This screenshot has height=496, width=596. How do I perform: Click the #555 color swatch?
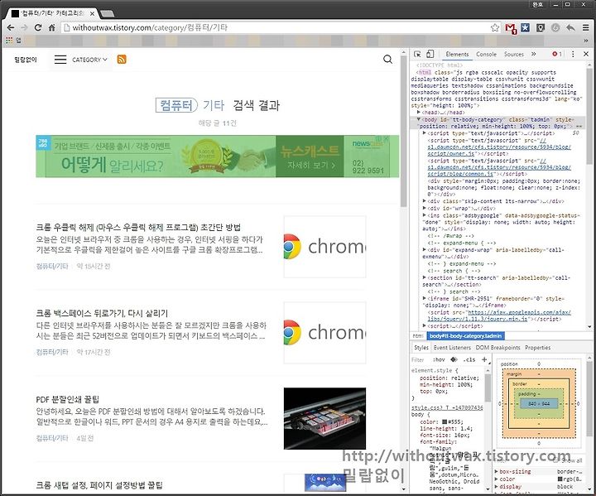445,421
